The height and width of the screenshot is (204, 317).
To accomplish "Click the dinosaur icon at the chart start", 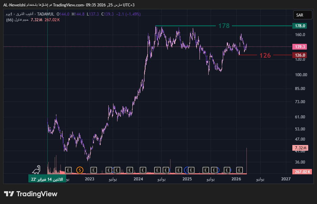I will click(36, 170).
